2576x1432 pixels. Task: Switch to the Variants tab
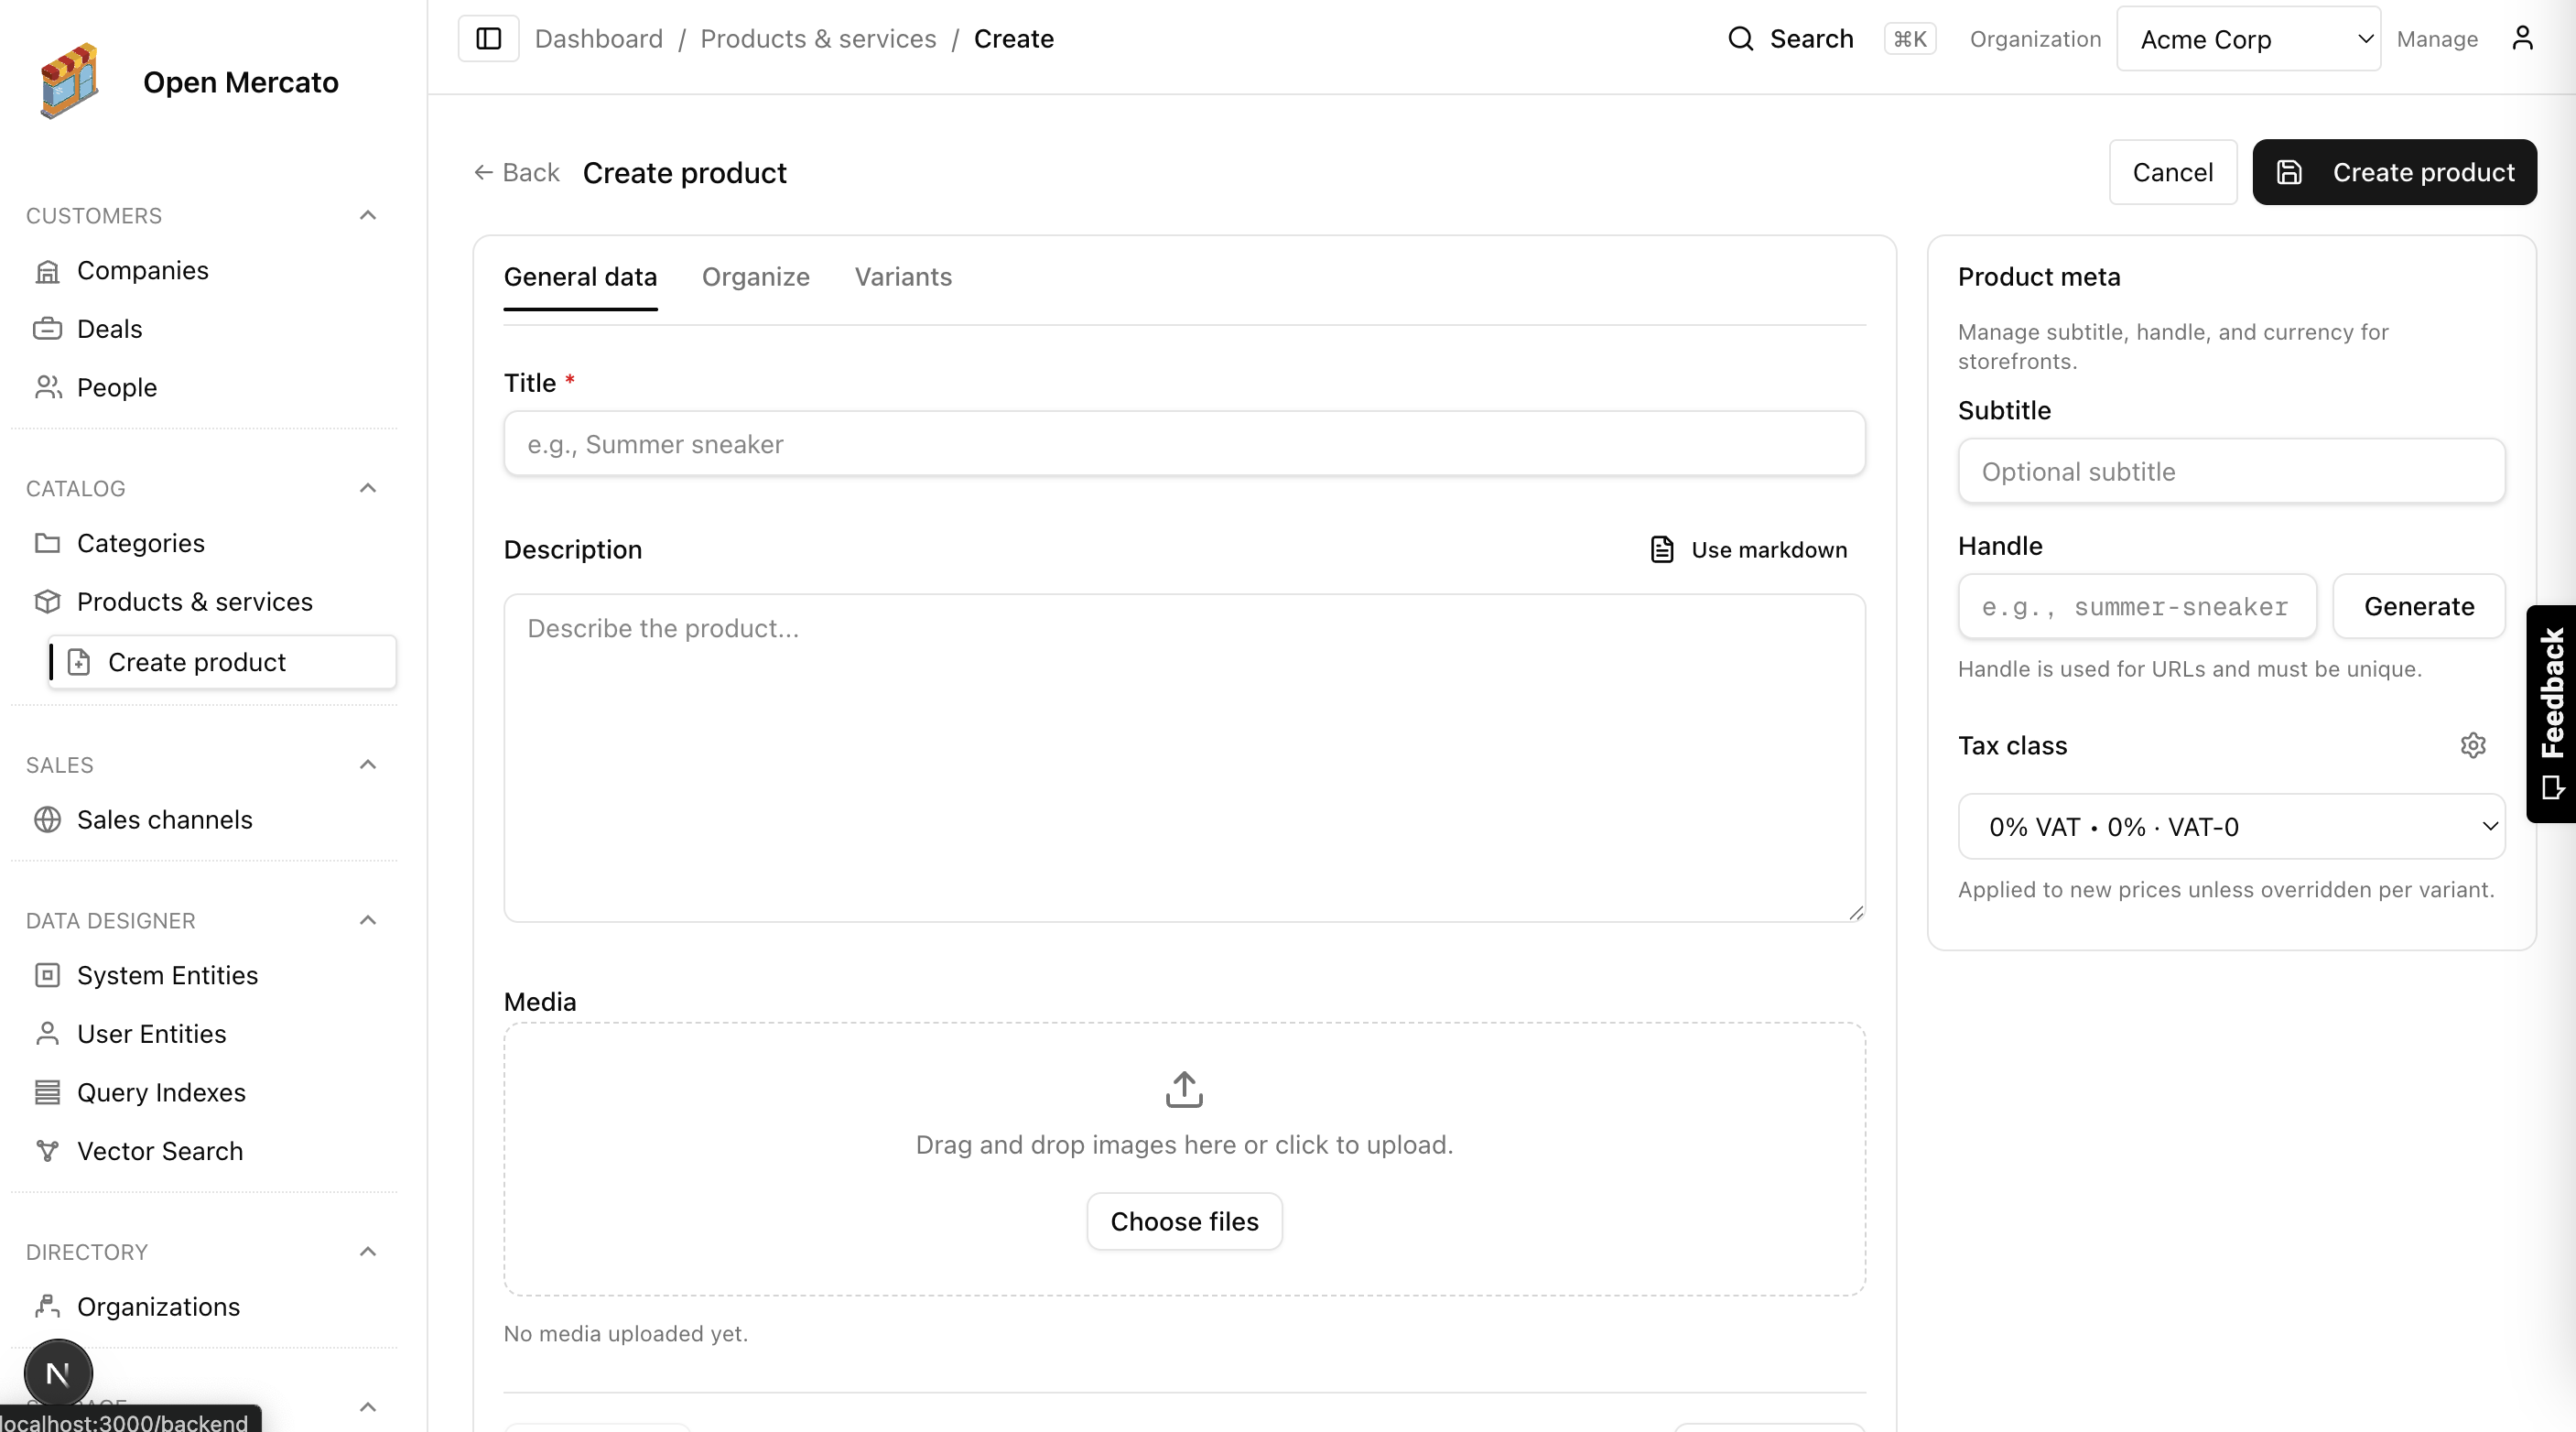(902, 277)
